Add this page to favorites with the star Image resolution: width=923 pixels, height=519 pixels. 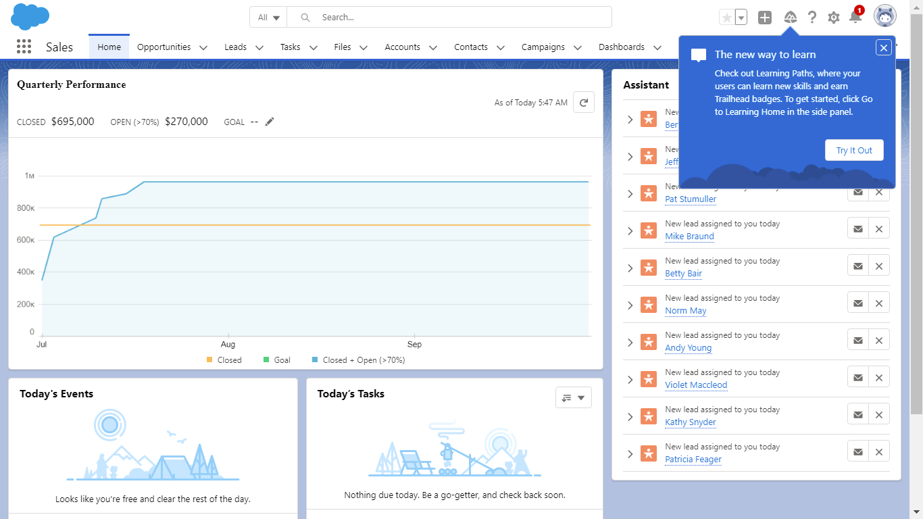727,18
